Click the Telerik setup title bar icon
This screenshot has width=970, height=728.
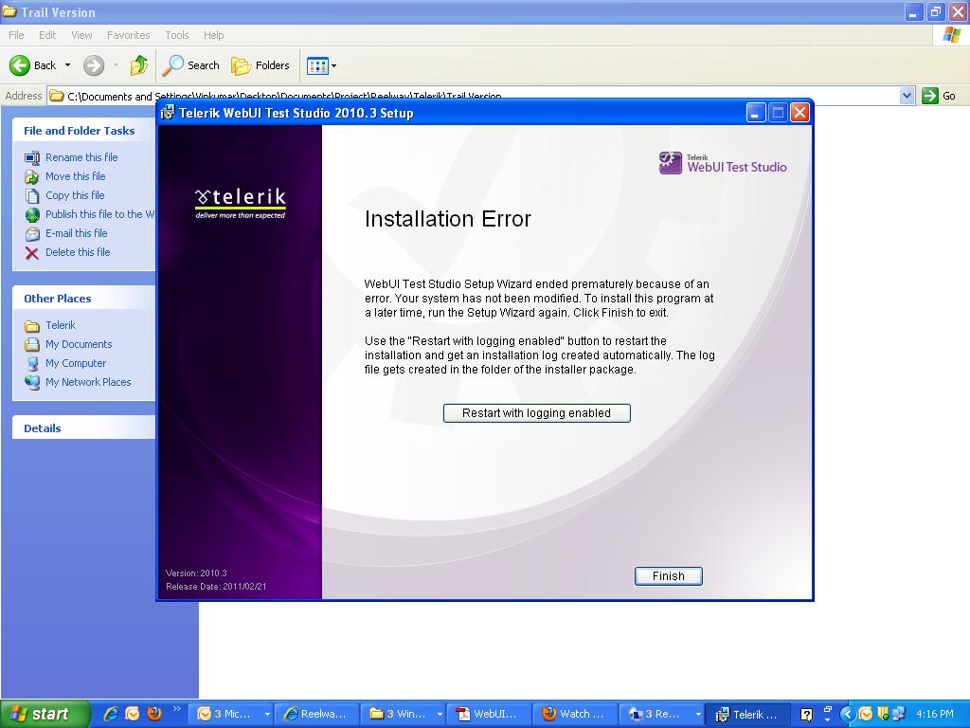[168, 113]
